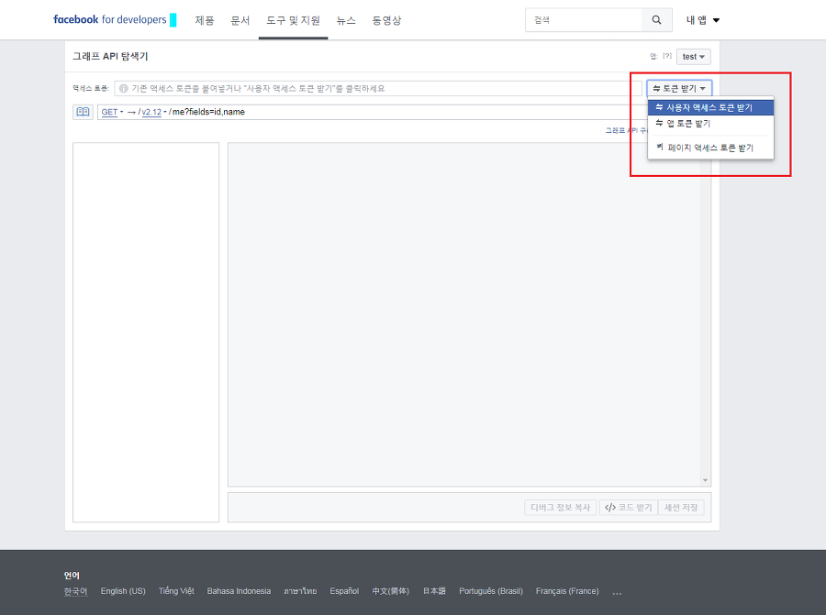Select Bahasa Indonesia language
826x615 pixels.
tap(239, 591)
